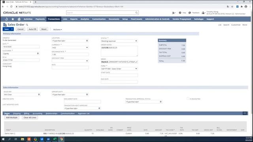The height and width of the screenshot is (142, 253).
Task: Open the Feedback speech bubble icon
Action: coord(190,13)
